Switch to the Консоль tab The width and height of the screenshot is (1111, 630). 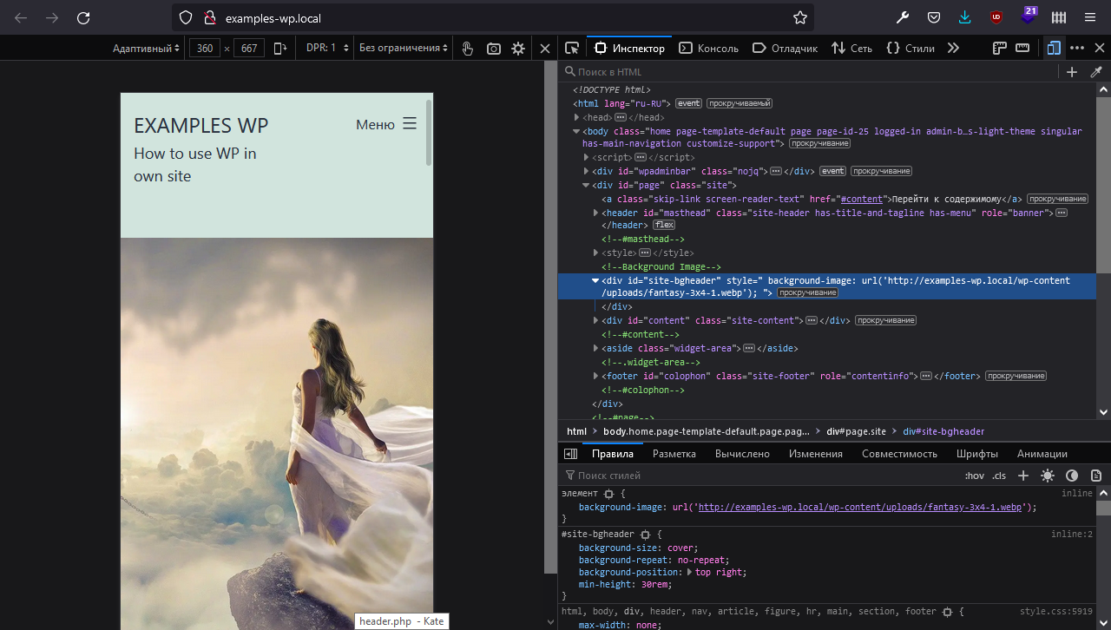pos(709,48)
